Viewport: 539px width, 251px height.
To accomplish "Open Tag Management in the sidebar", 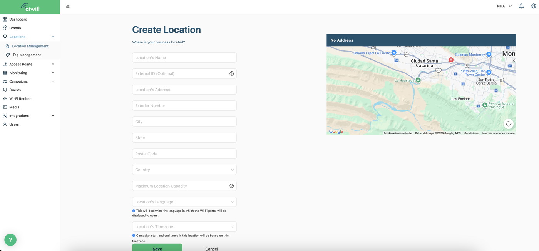I will tap(27, 55).
